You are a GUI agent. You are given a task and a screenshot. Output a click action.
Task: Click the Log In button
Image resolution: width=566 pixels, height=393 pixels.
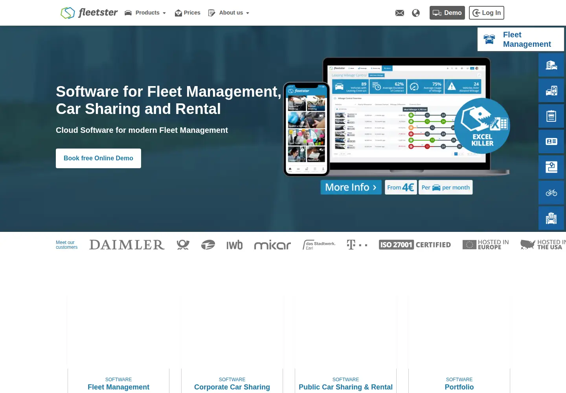tap(487, 13)
